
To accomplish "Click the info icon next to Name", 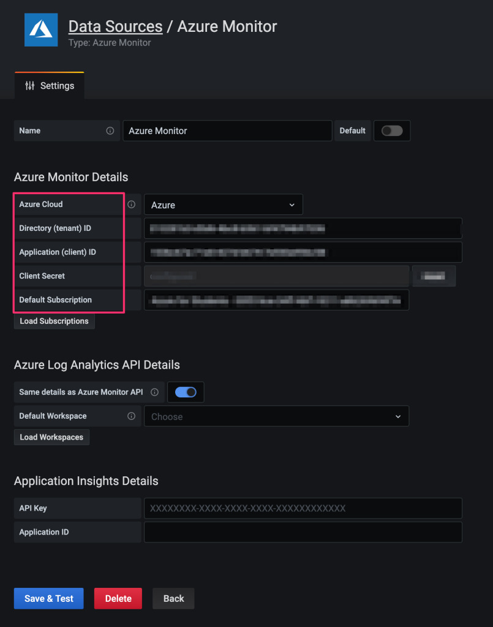I will point(110,131).
